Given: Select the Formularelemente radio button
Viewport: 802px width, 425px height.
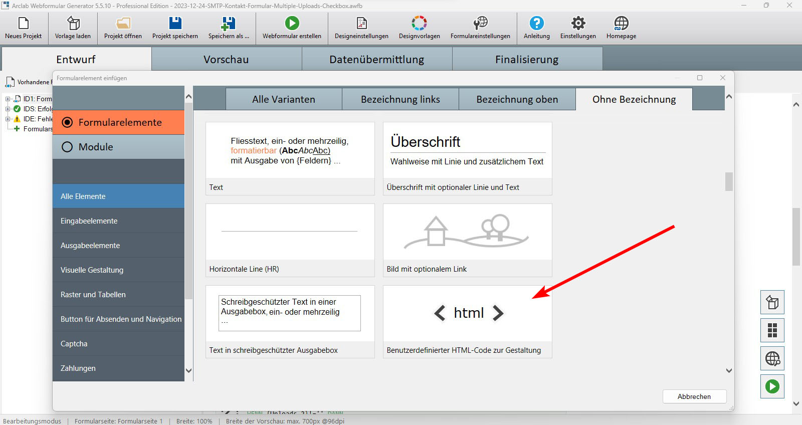Looking at the screenshot, I should 67,123.
